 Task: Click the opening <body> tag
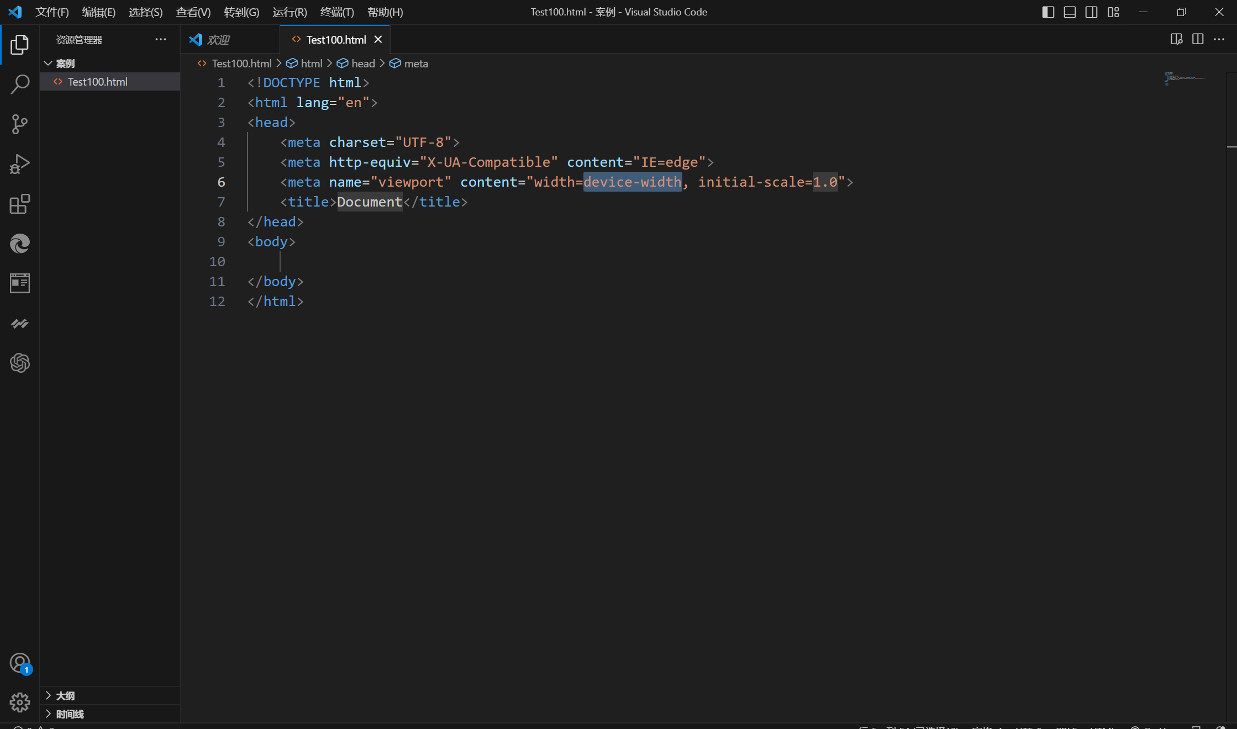(x=271, y=241)
